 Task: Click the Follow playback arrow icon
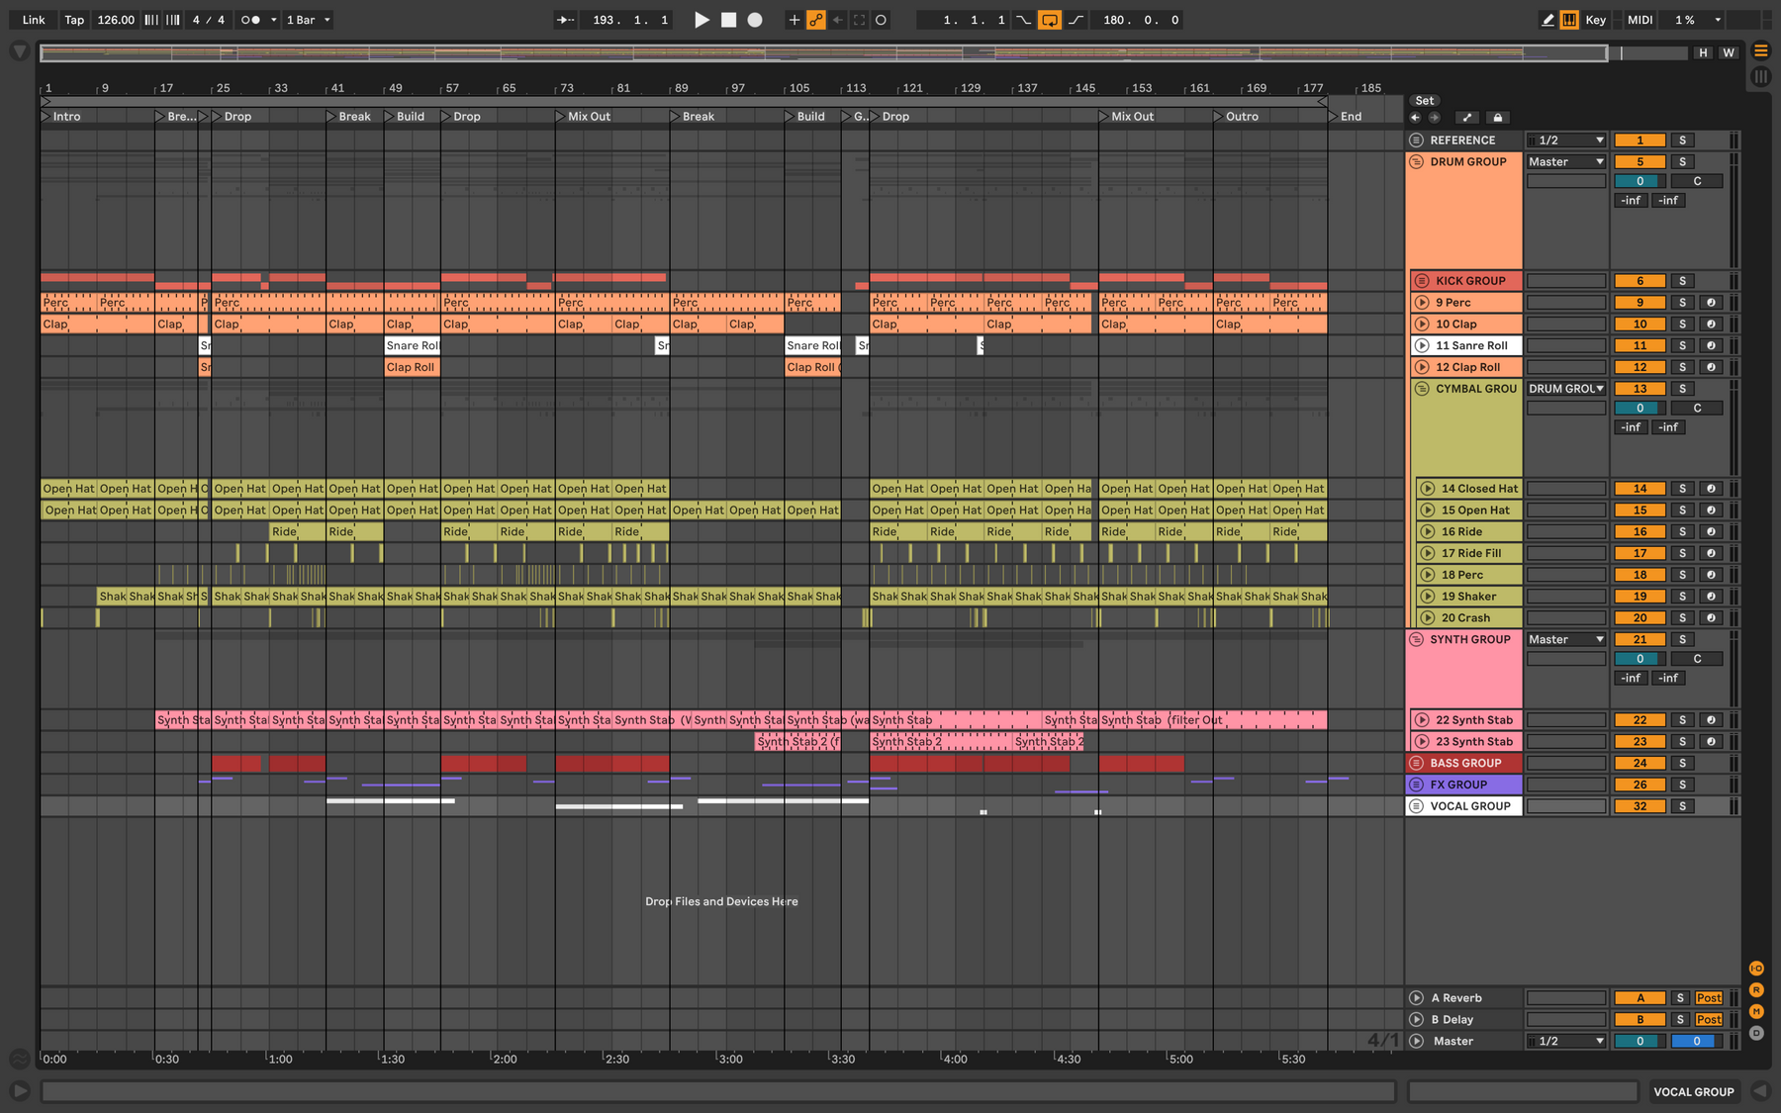point(565,20)
